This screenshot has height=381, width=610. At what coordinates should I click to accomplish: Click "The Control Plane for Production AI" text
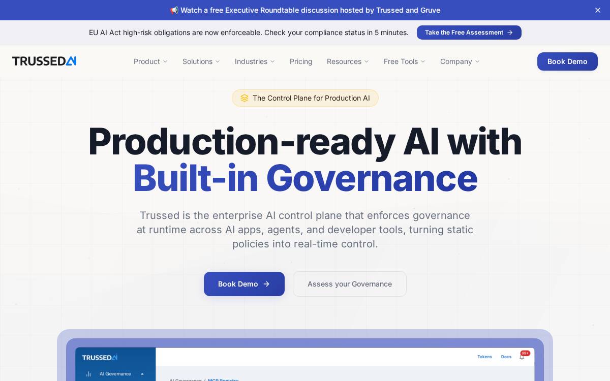pyautogui.click(x=311, y=98)
